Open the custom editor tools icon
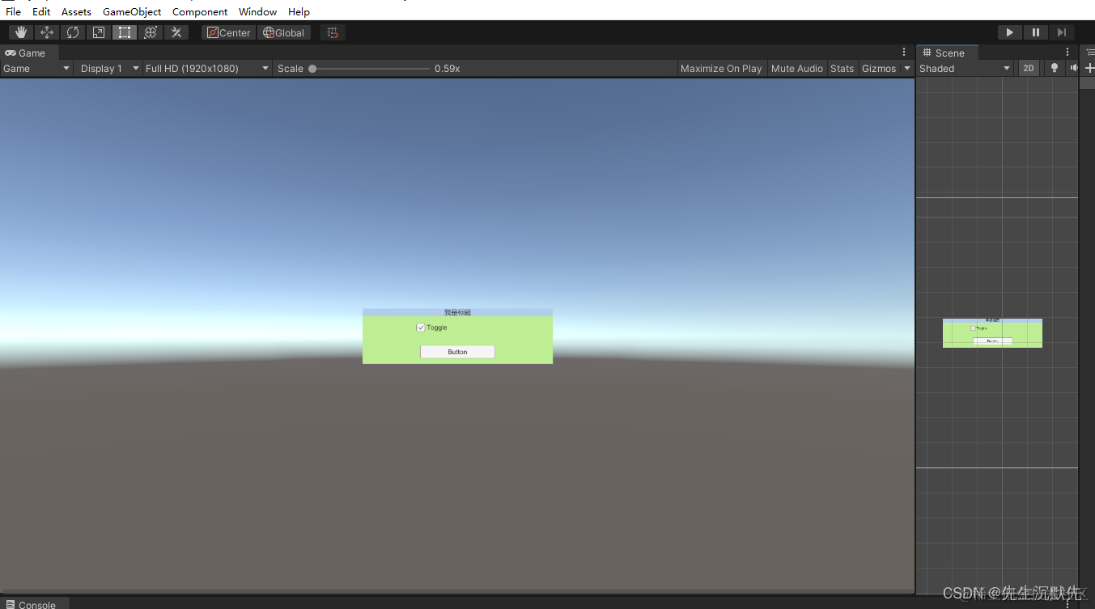Screen dimensions: 1095x609 pyautogui.click(x=176, y=32)
